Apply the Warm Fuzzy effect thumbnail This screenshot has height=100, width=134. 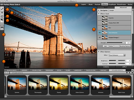(121, 85)
